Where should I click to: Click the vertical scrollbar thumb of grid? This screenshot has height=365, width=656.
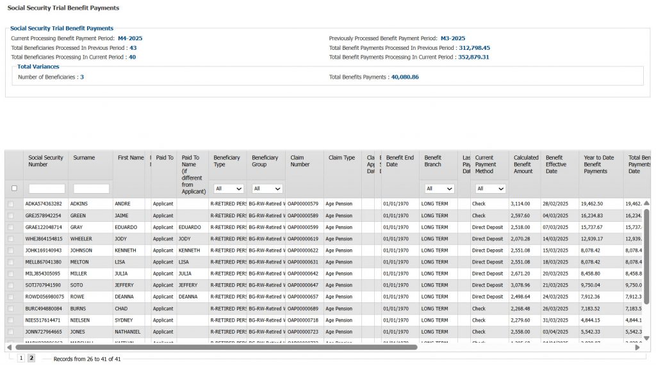click(x=646, y=256)
